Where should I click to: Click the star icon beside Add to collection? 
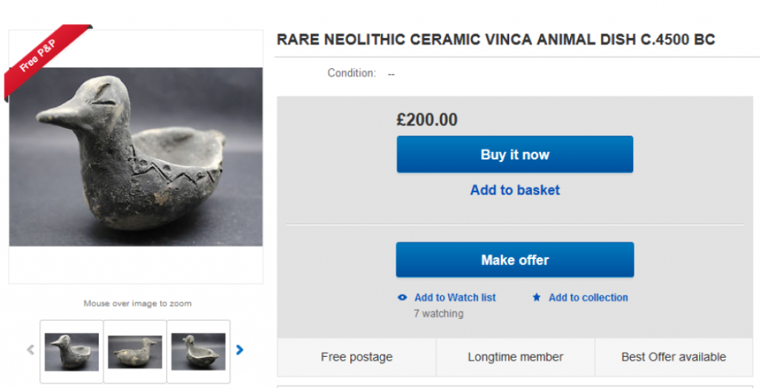[537, 297]
